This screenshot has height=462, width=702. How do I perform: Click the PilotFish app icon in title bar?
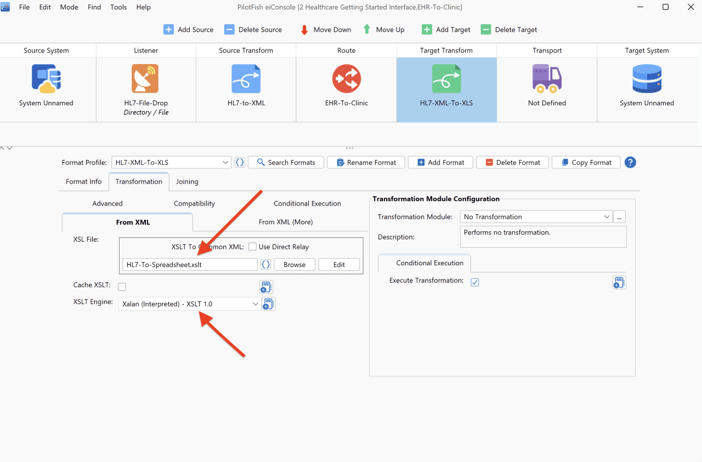[x=5, y=7]
